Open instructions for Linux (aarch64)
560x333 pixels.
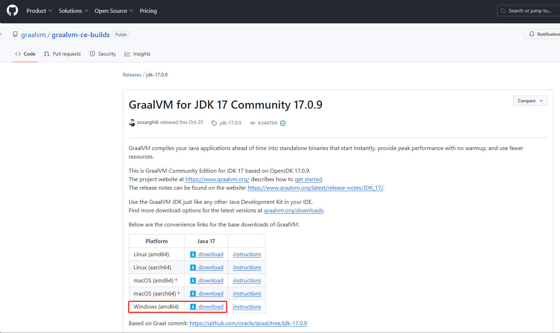[x=247, y=267]
